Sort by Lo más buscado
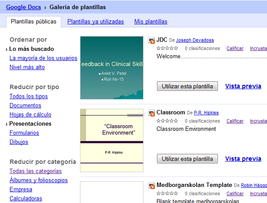This screenshot has height=203, width=267. 31,49
